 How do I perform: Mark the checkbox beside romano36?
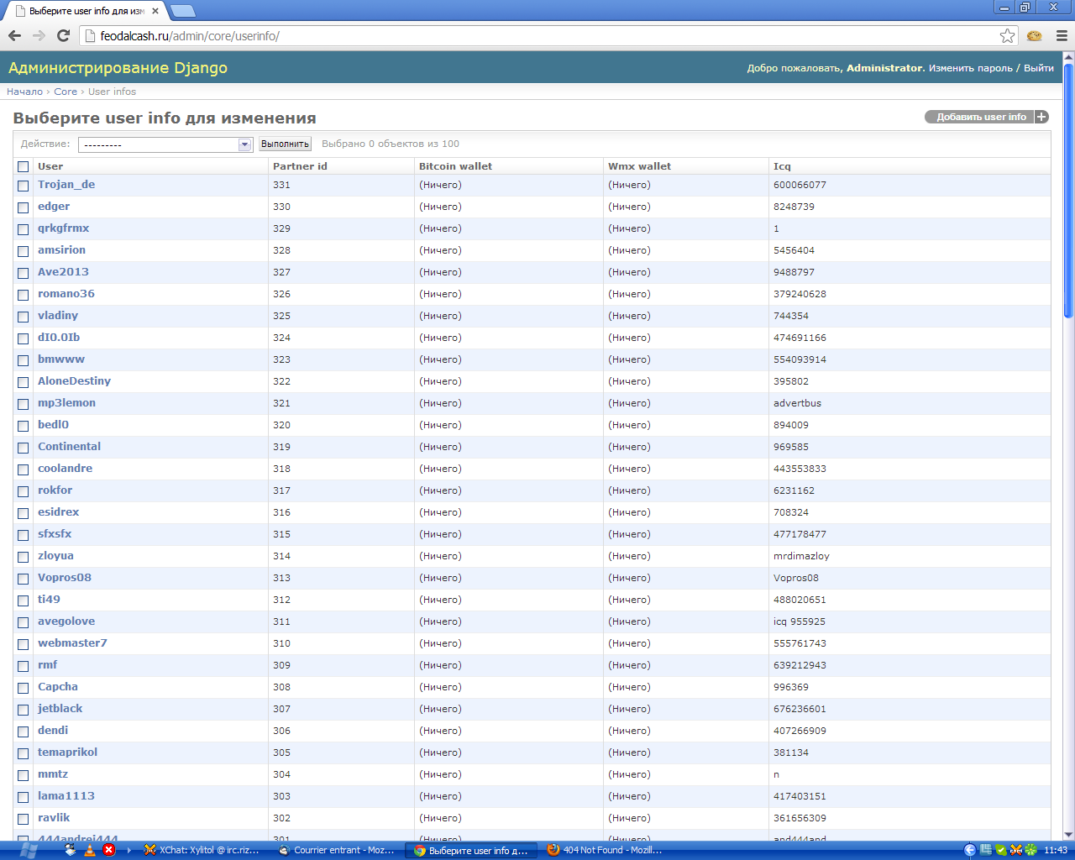(24, 295)
